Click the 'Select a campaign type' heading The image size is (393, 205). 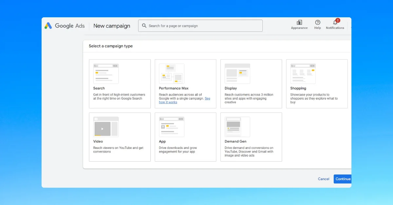click(x=111, y=46)
